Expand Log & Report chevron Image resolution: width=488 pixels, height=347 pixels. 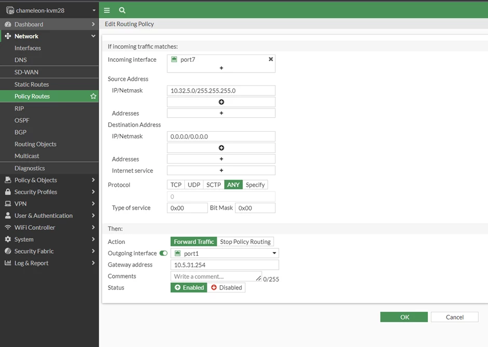[93, 263]
